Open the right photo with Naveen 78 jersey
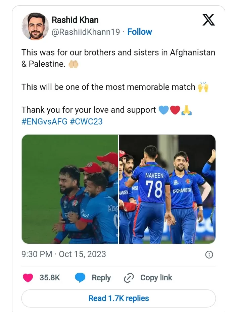This screenshot has width=237, height=312. coord(167,189)
